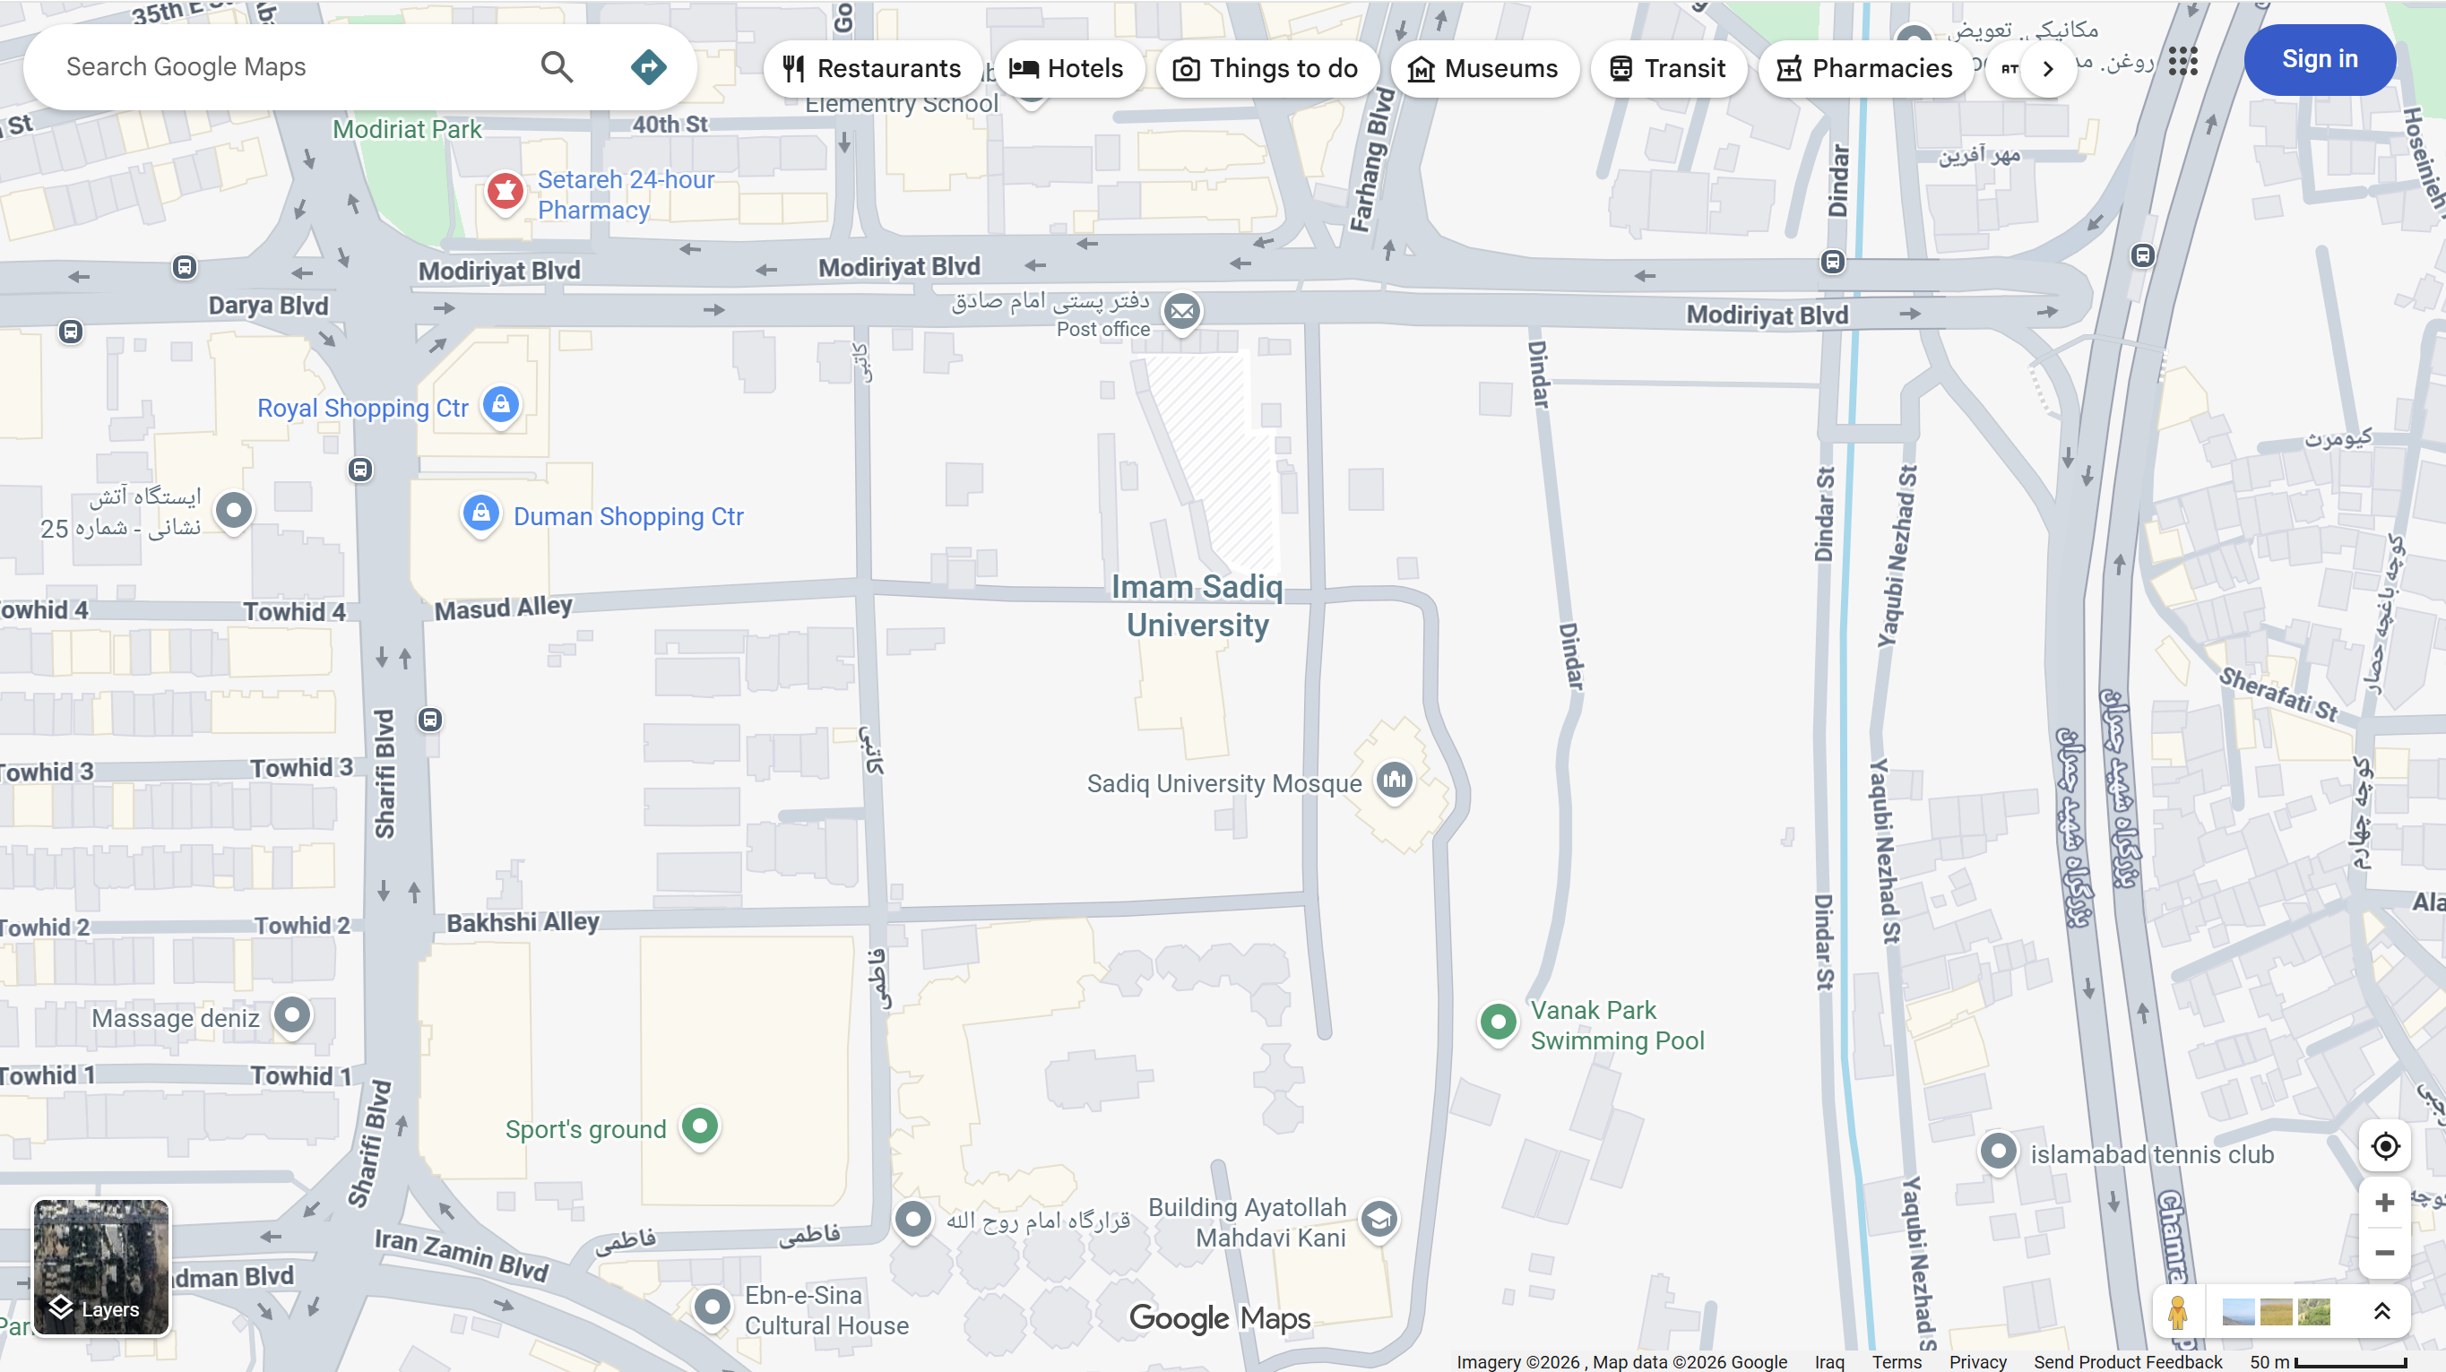Select the Vanak Park Swimming Pool pin
Image resolution: width=2446 pixels, height=1372 pixels.
pyautogui.click(x=1498, y=1023)
